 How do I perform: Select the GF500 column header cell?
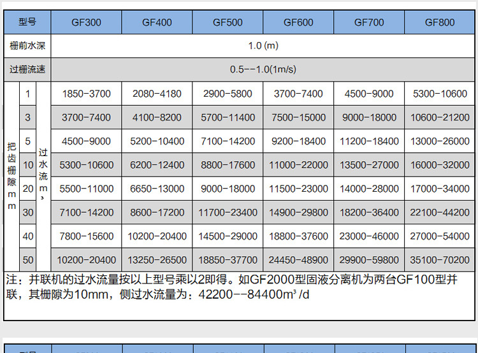click(228, 22)
